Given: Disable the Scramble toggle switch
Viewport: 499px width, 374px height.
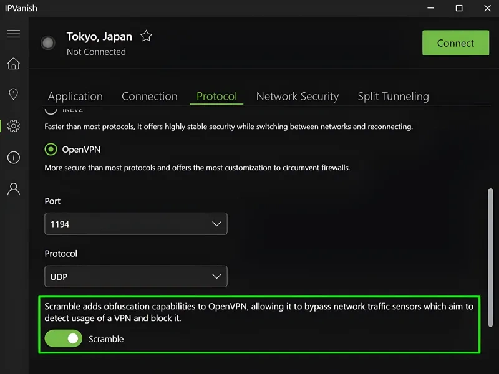Looking at the screenshot, I should coord(64,338).
